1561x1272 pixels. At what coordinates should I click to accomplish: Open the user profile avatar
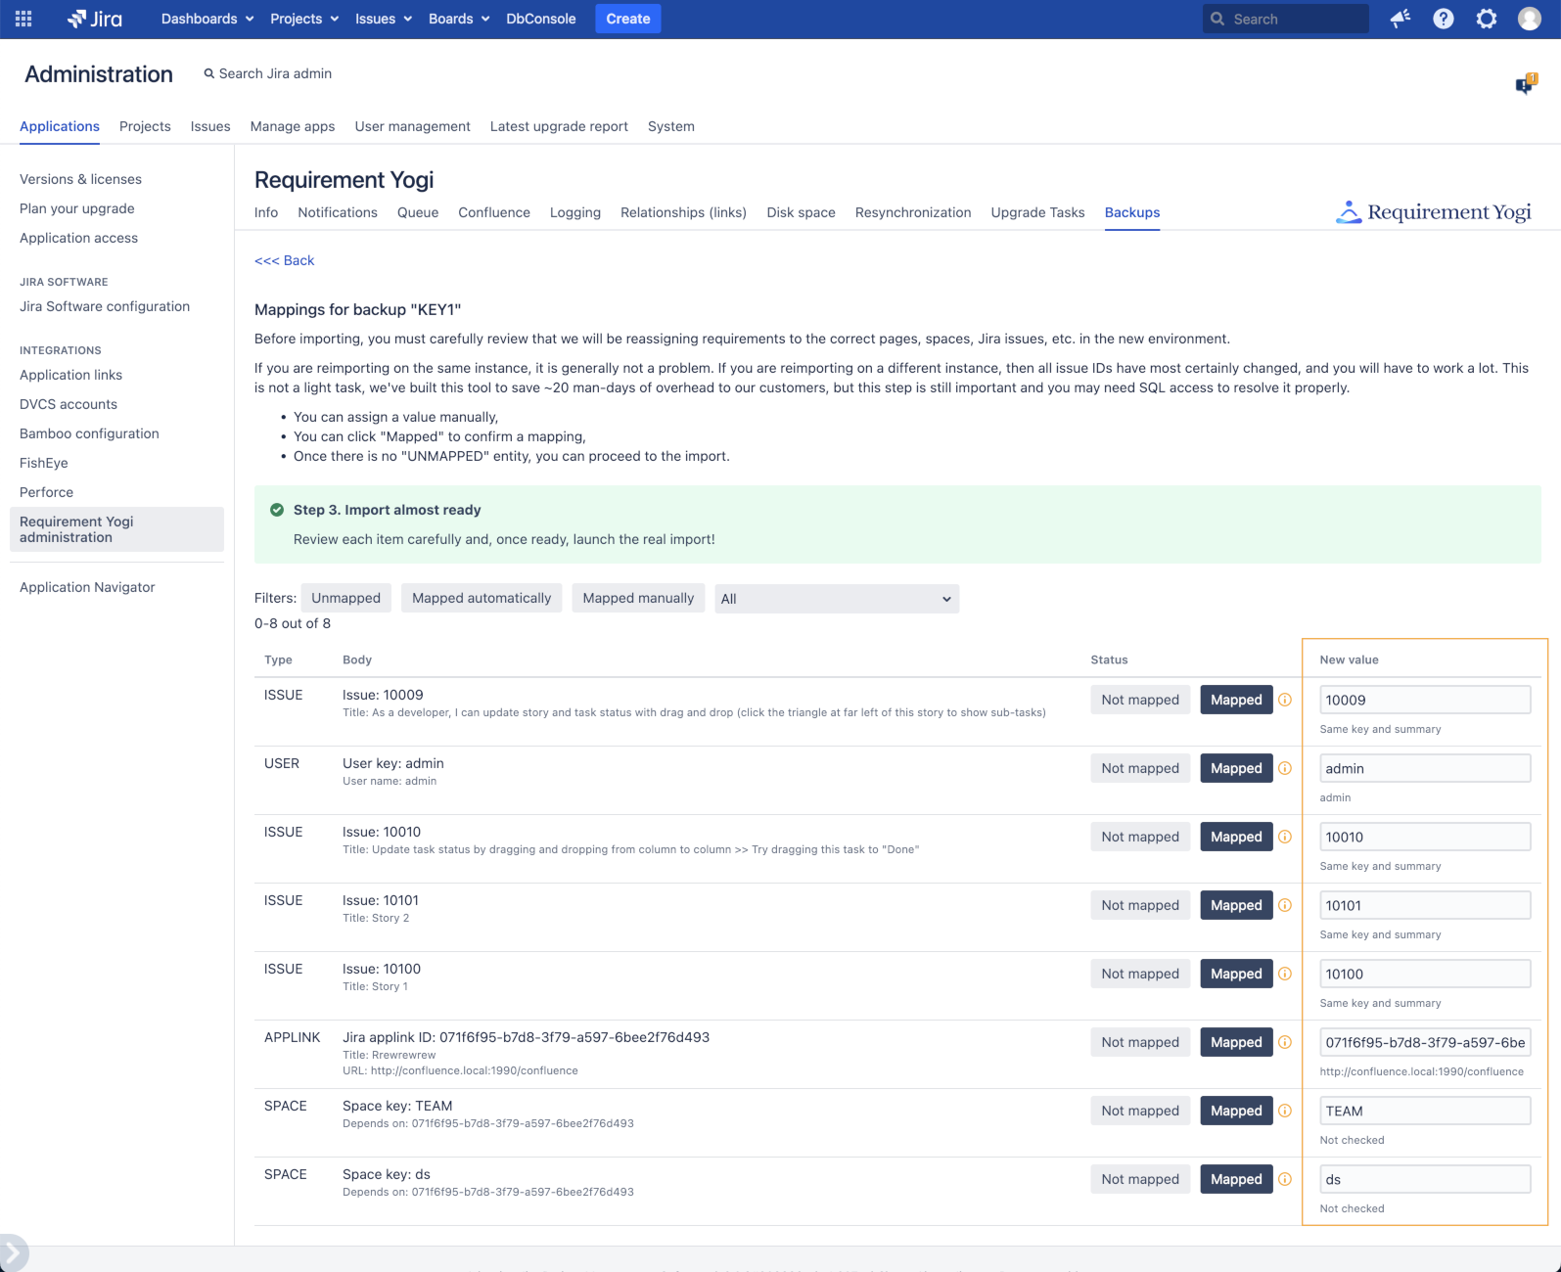point(1530,19)
